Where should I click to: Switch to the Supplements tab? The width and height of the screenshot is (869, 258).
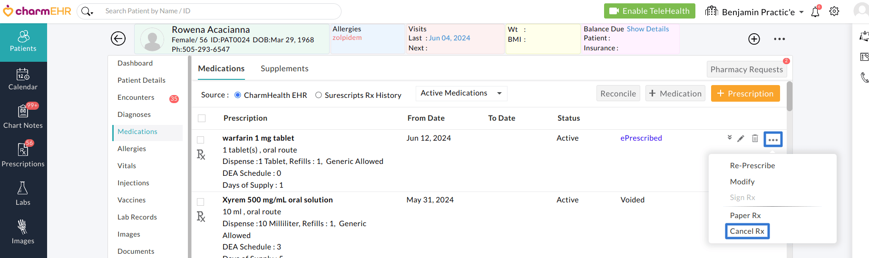click(284, 68)
